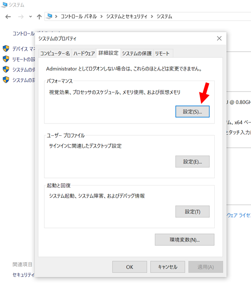
Task: Click the 起動と回復 group label
Action: click(x=58, y=186)
